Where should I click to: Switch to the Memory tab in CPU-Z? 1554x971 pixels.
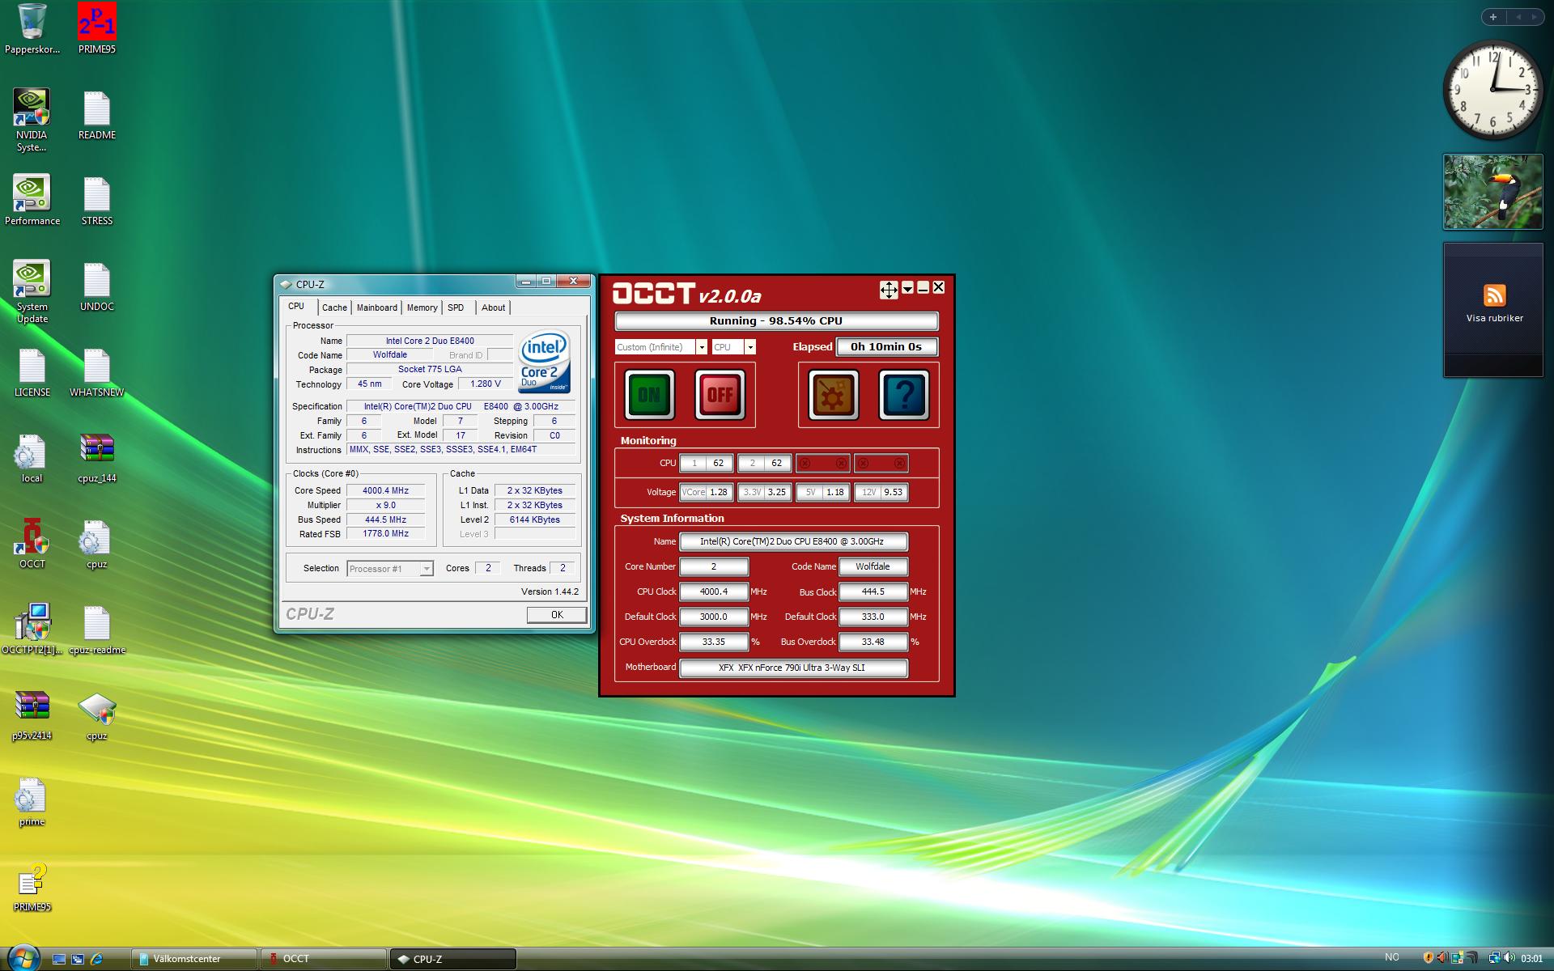point(422,307)
